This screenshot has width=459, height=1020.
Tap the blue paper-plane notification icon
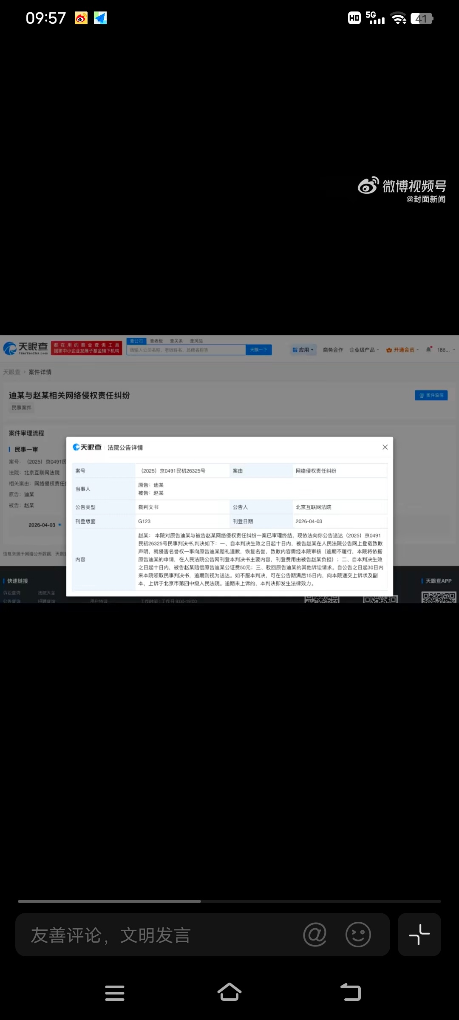click(100, 18)
